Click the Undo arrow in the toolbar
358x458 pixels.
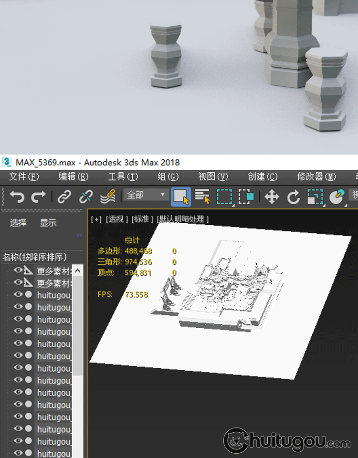tap(17, 196)
